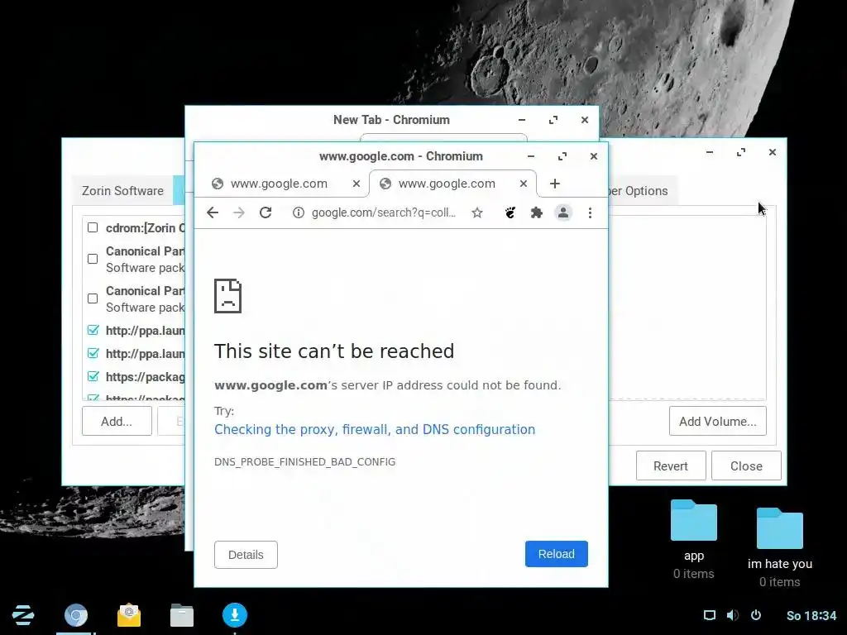This screenshot has height=635, width=847.
Task: Uncheck the first http://ppa.launchpad source
Action: [93, 330]
